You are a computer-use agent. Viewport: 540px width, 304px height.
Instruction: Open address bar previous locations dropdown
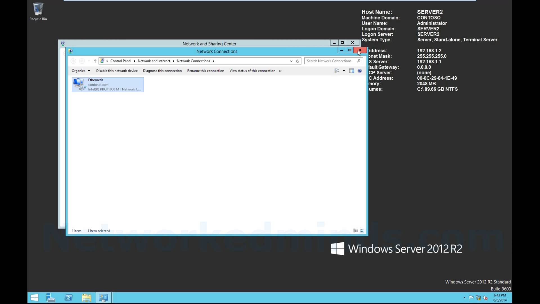tap(291, 61)
